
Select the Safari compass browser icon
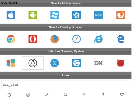77,39
